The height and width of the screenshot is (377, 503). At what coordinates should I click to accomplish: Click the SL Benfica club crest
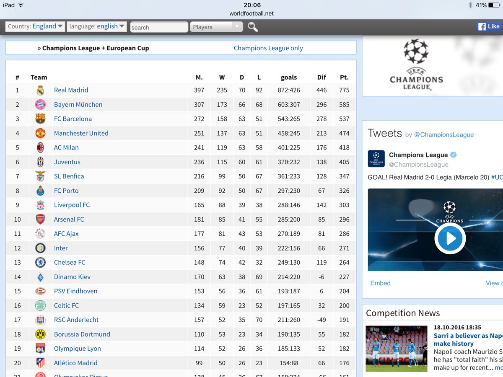pos(40,176)
